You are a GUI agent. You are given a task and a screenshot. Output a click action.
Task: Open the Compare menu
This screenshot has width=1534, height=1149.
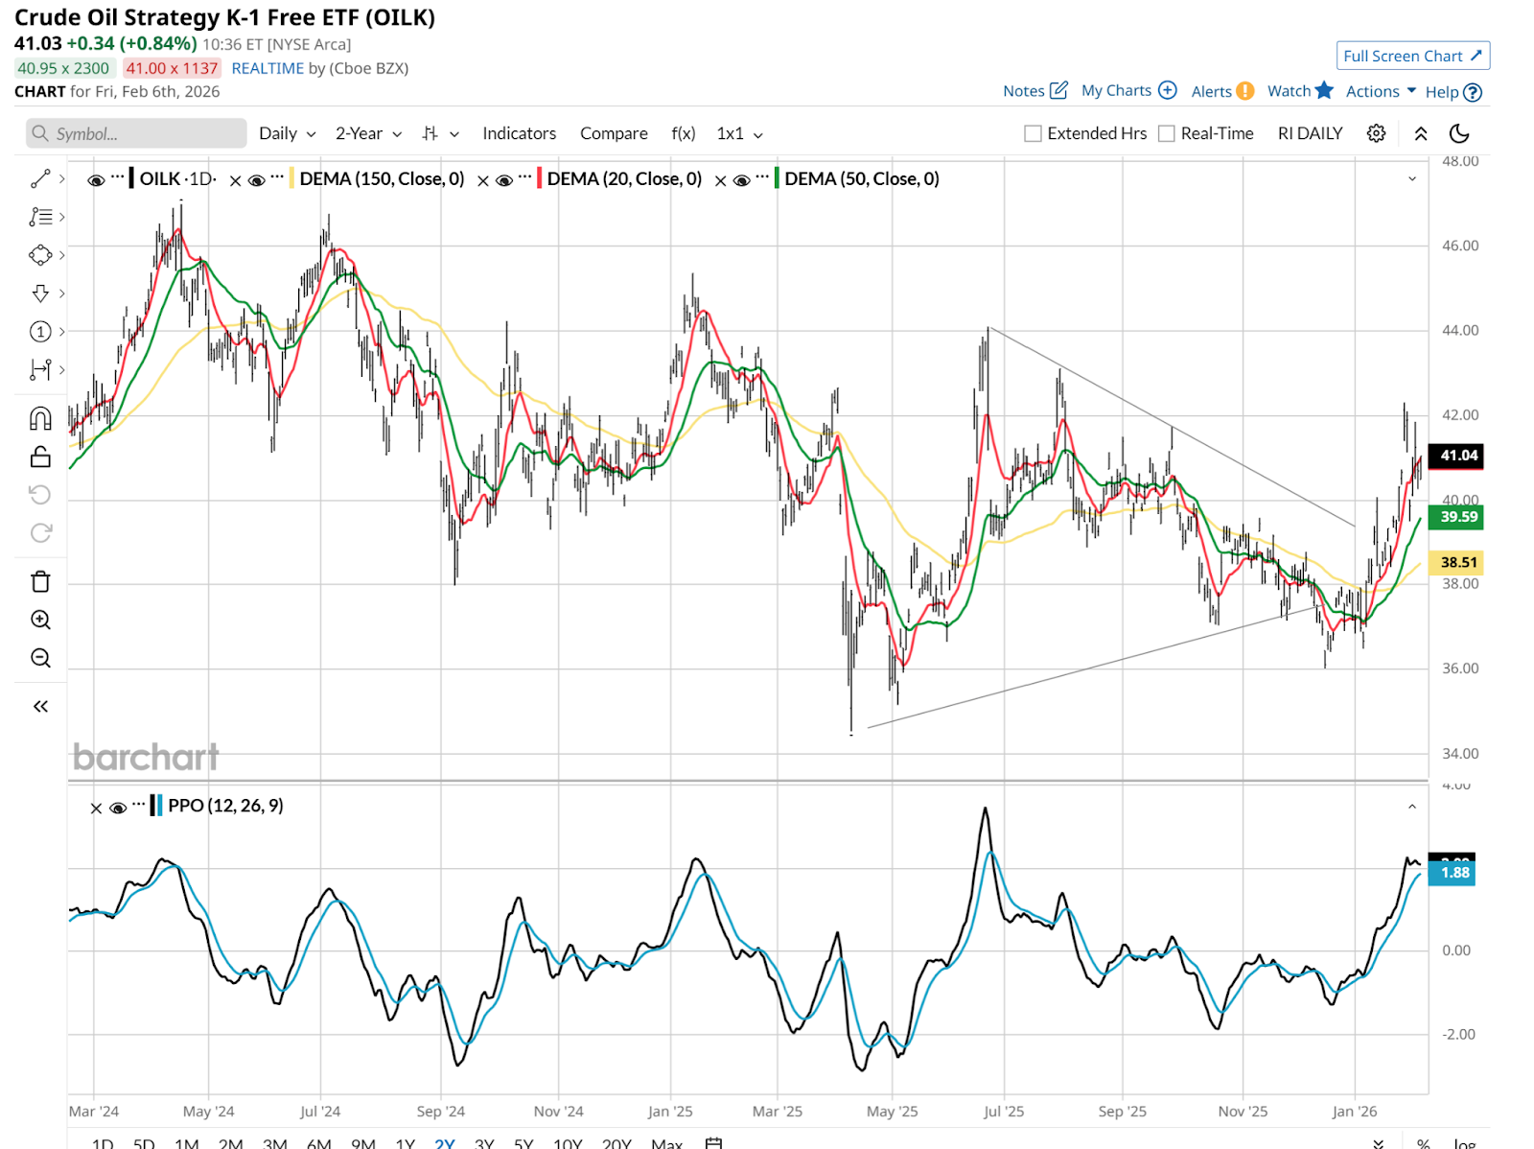click(614, 133)
